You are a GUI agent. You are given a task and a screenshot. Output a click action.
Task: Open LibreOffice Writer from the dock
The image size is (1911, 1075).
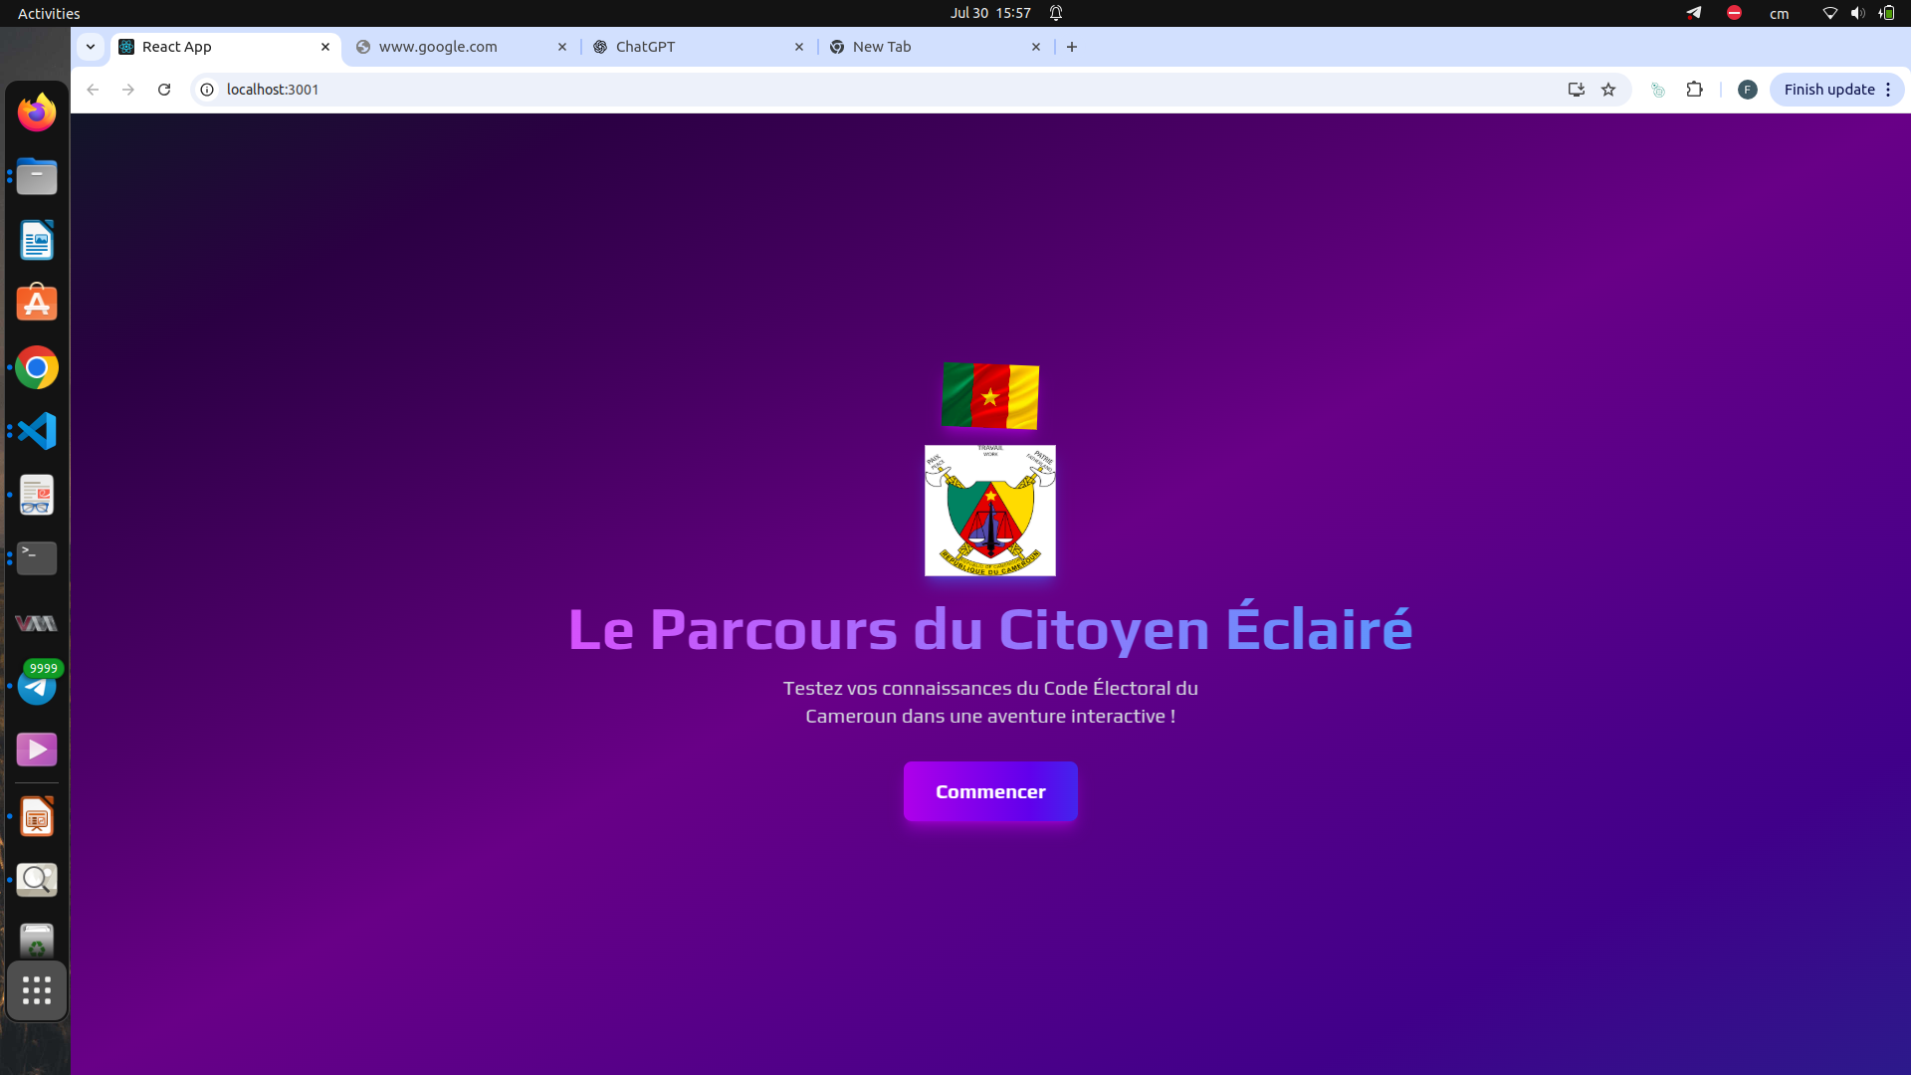(x=37, y=240)
